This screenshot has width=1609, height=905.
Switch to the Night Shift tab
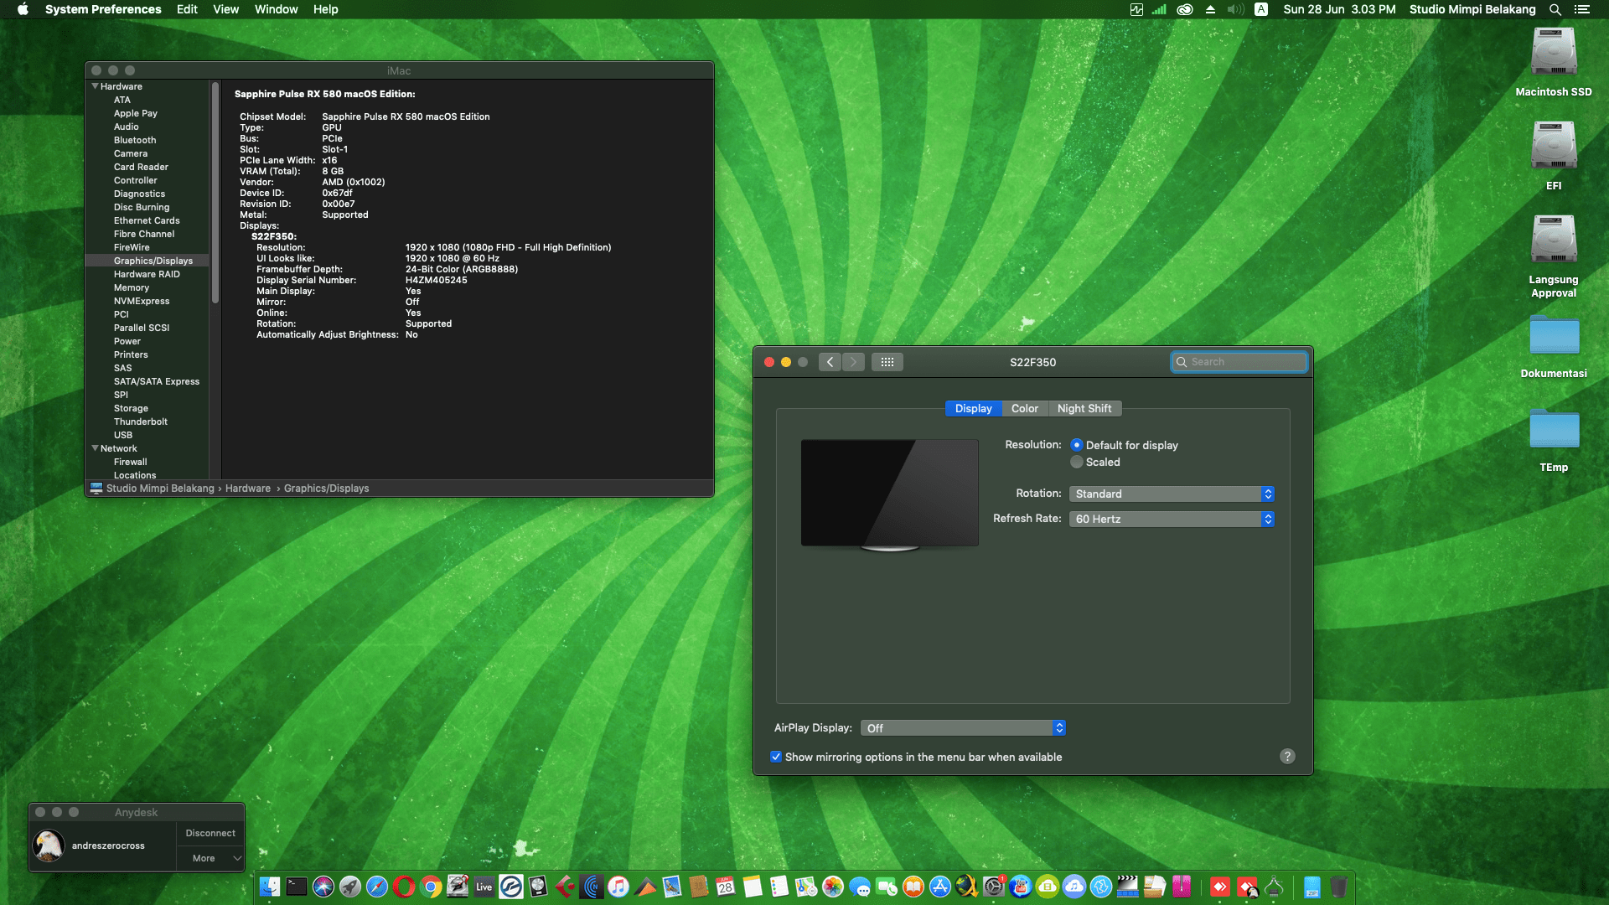pyautogui.click(x=1084, y=409)
